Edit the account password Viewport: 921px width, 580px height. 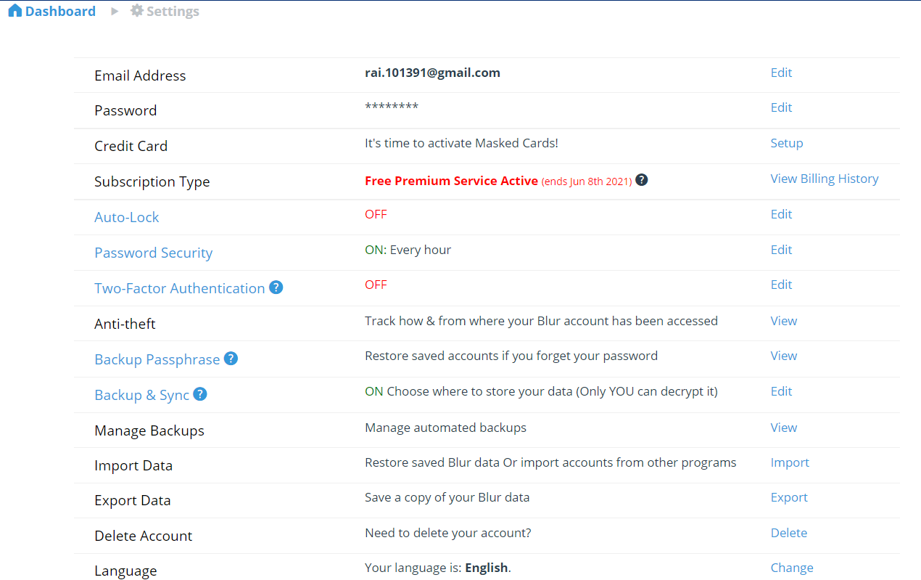pos(781,107)
